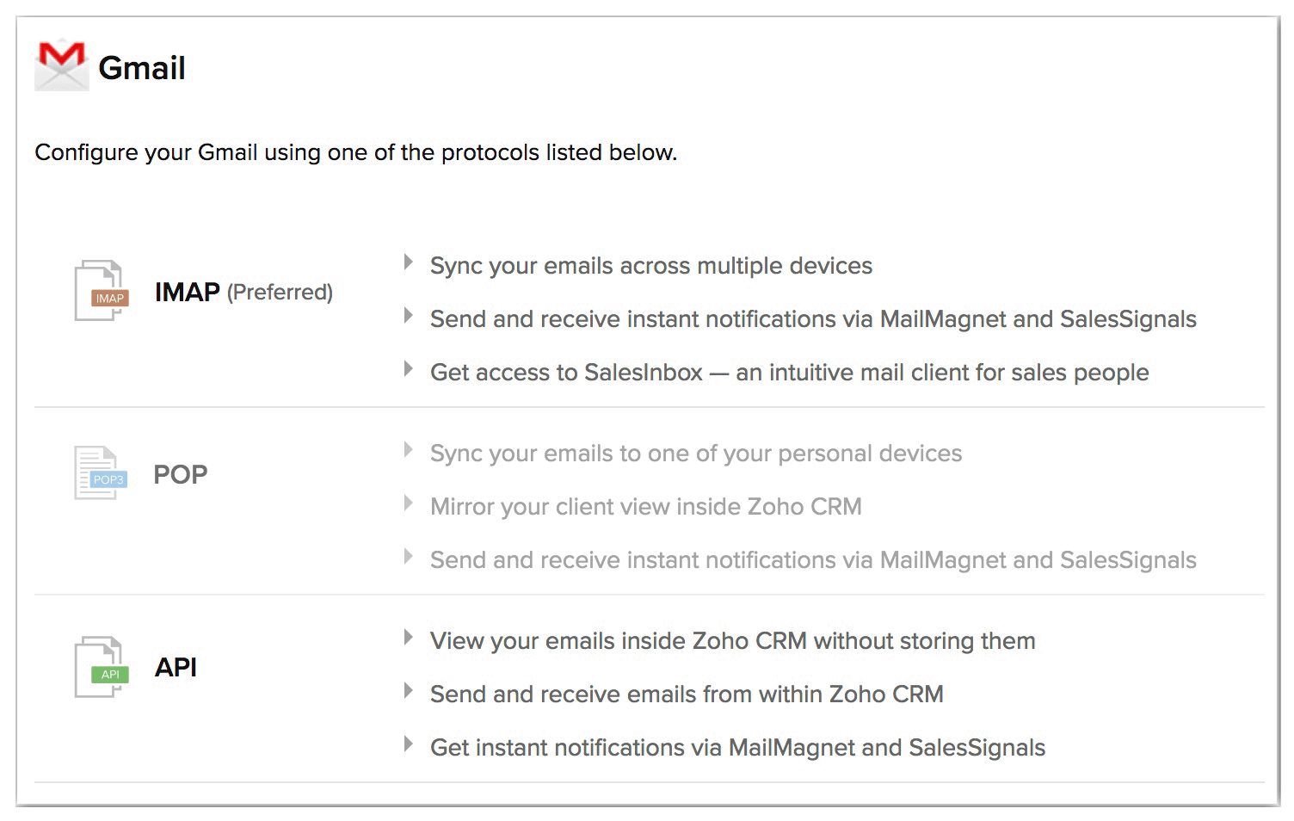
Task: Select the IMAP document icon
Action: 102,291
